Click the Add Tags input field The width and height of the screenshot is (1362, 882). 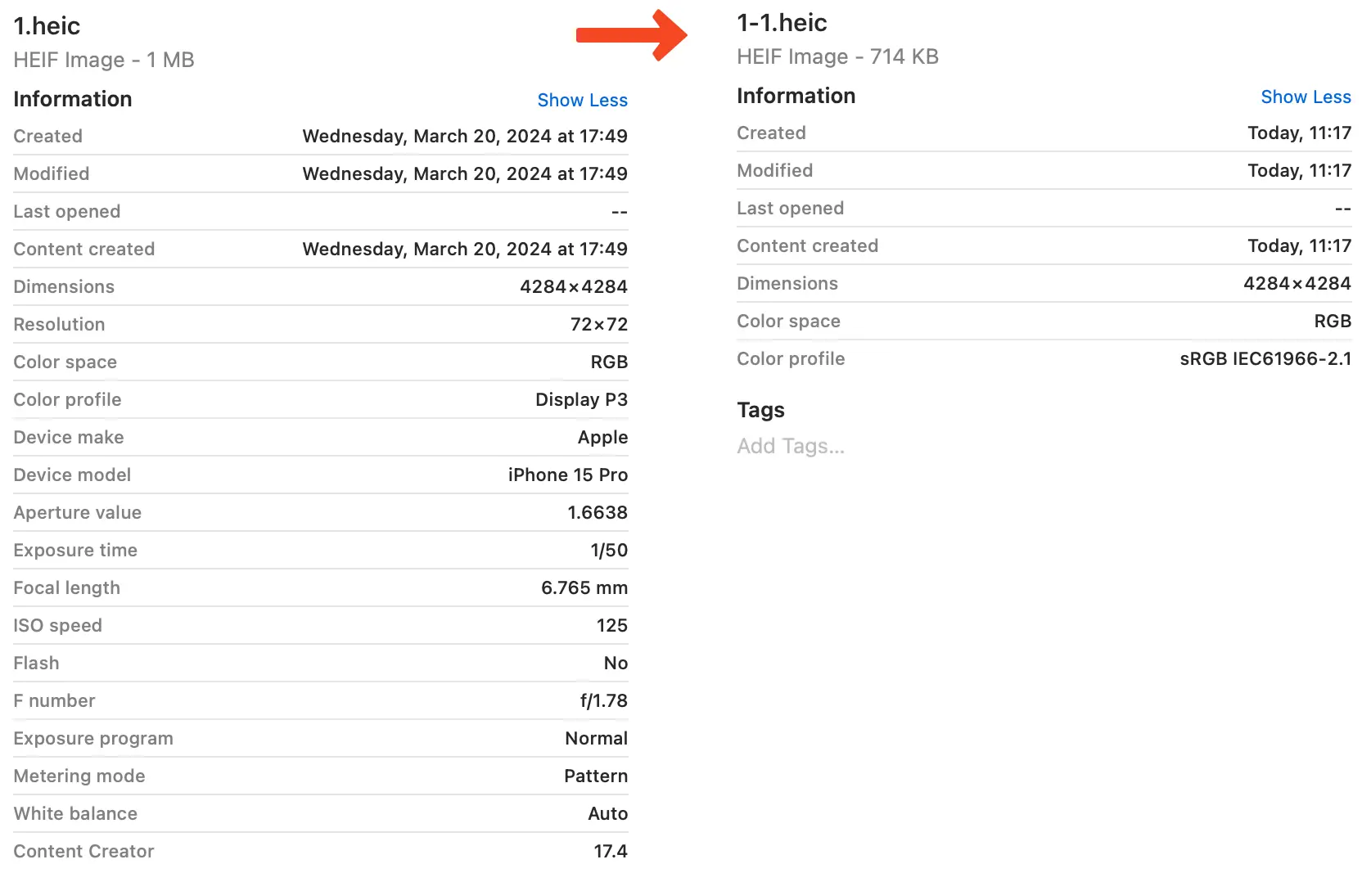(x=789, y=446)
